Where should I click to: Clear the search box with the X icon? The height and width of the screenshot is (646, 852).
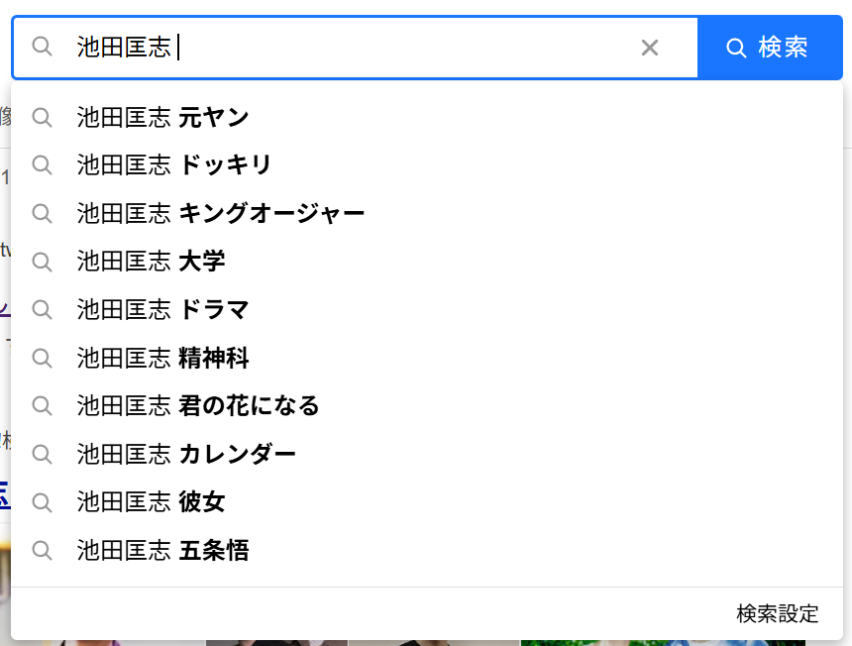pyautogui.click(x=649, y=48)
